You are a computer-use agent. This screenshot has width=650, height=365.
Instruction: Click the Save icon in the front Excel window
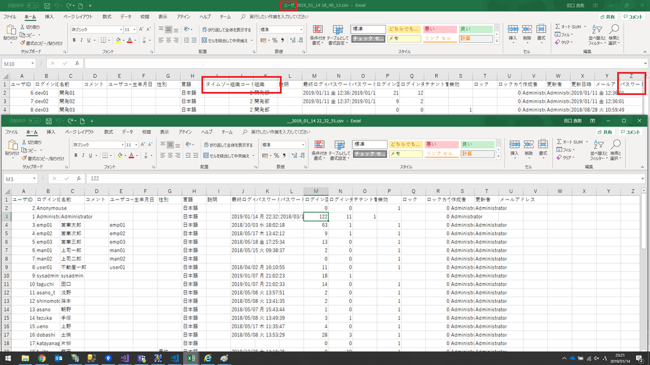[x=48, y=121]
